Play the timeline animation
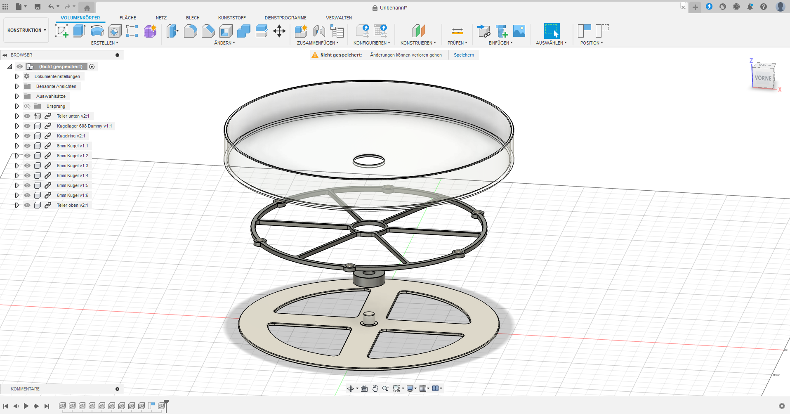 click(x=26, y=406)
